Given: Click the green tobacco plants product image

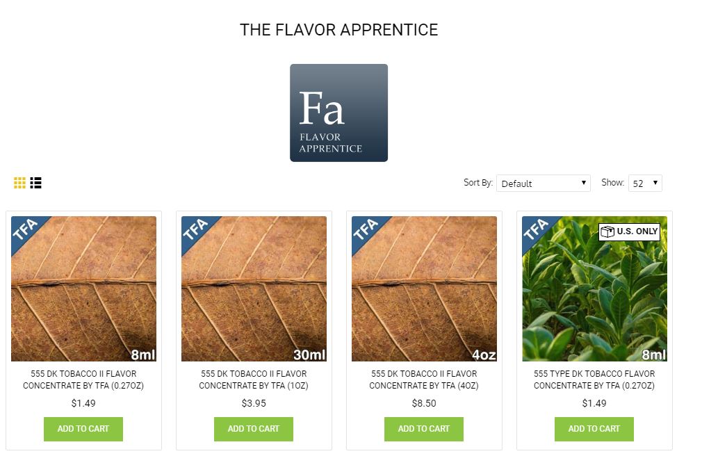Looking at the screenshot, I should [594, 289].
